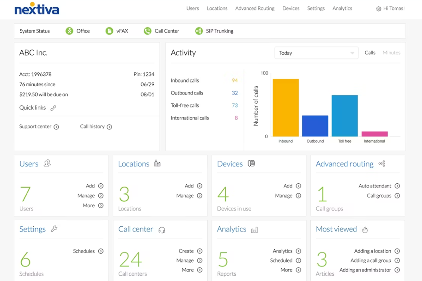
Task: Click the yellow Inbound bar in chart
Action: coord(286,108)
